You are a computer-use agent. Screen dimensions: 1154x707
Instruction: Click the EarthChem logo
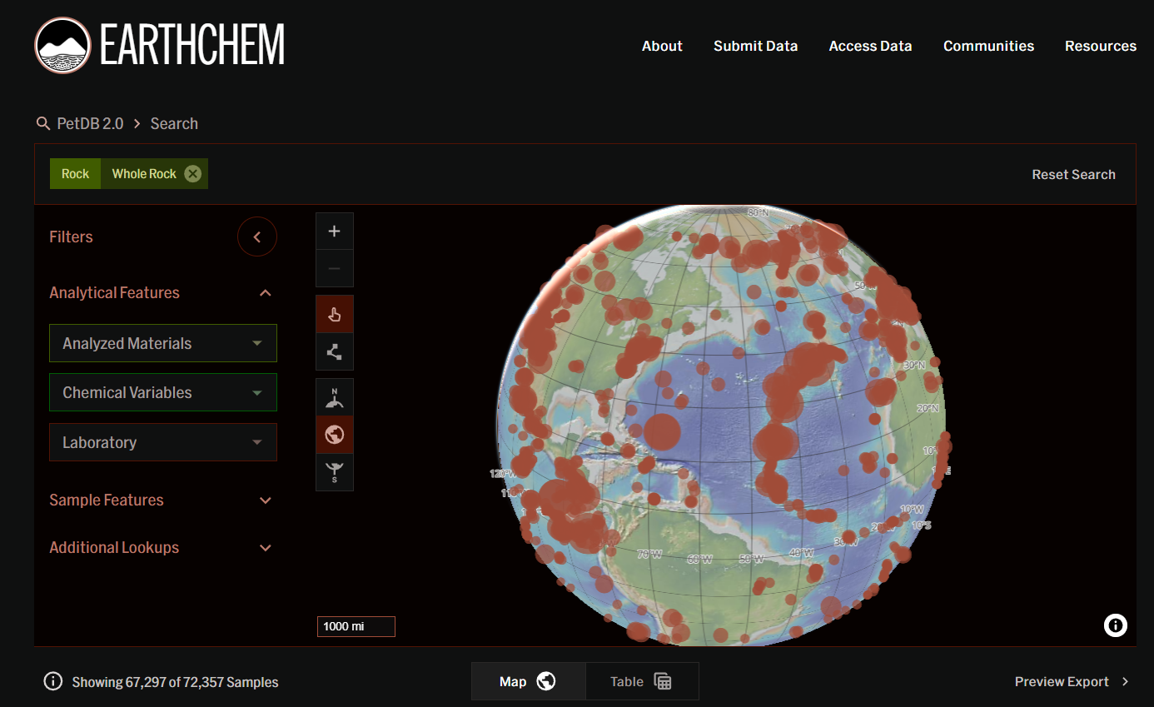(160, 45)
